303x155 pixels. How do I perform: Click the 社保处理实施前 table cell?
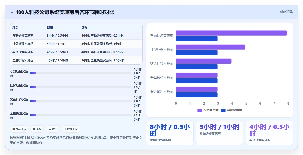click(23, 44)
